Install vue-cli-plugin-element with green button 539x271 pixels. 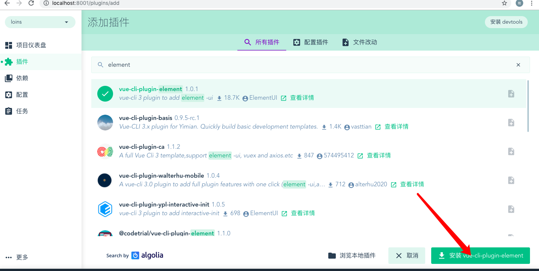click(x=480, y=256)
